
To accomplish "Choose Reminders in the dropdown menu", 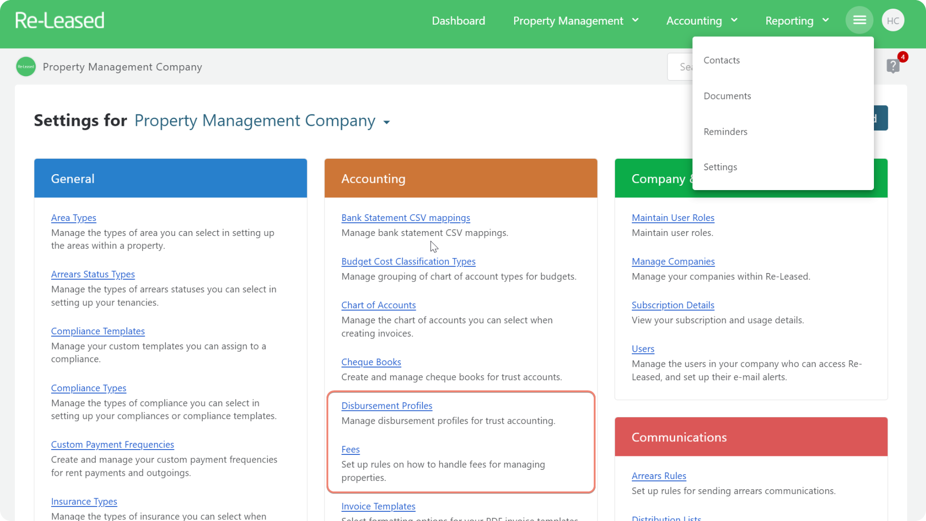I will [725, 131].
